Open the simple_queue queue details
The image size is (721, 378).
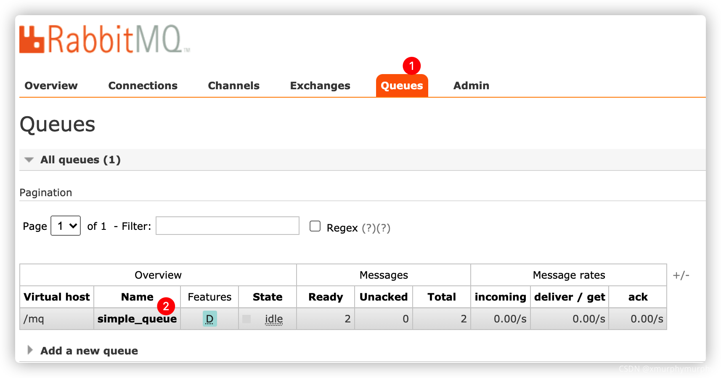pyautogui.click(x=137, y=319)
